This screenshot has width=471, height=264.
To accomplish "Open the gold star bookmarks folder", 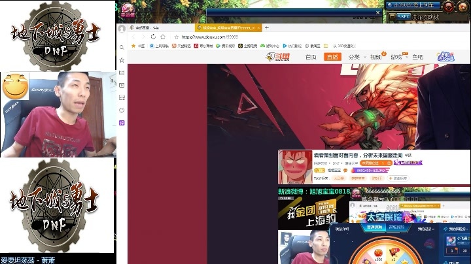I will click(x=137, y=46).
